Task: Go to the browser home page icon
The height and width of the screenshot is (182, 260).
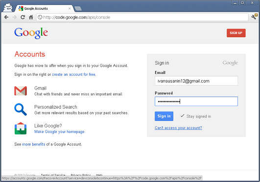Action: [x=31, y=17]
